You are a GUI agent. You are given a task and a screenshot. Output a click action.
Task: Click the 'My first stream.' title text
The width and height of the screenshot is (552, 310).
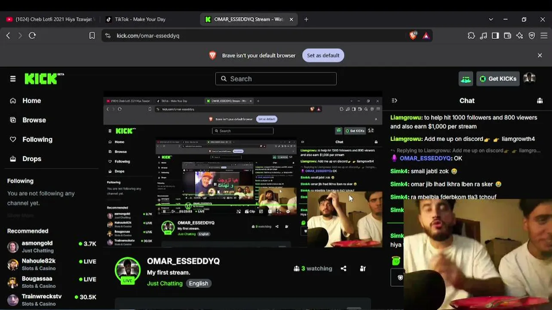(x=169, y=273)
